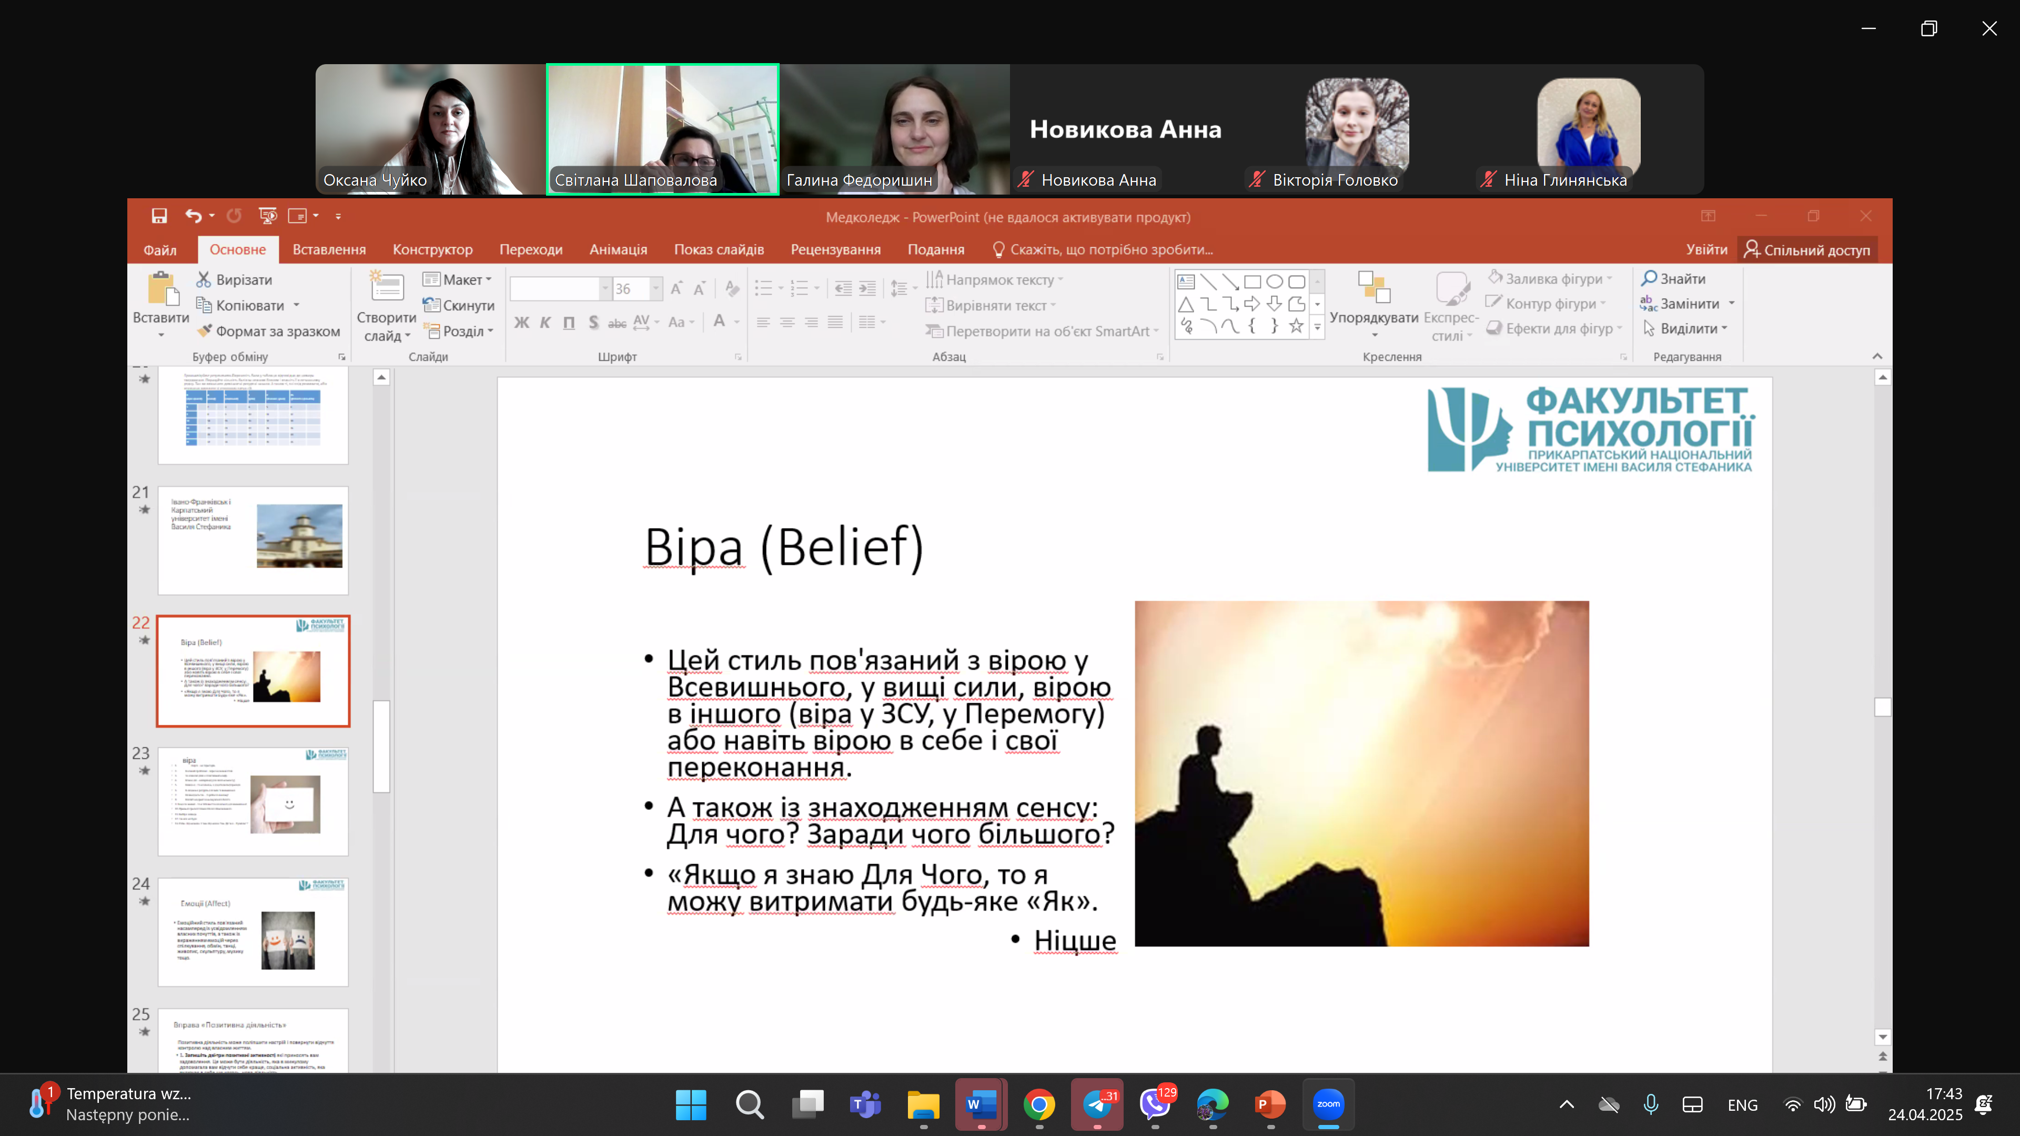Click the Save icon in quick access toolbar
The width and height of the screenshot is (2020, 1136).
point(159,216)
